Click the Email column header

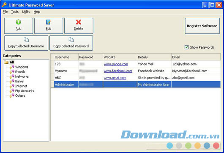pyautogui.click(x=196, y=57)
